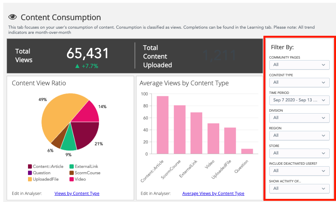Click the Content::Article bar in chart
Screen dimensions: 336x202
point(162,125)
